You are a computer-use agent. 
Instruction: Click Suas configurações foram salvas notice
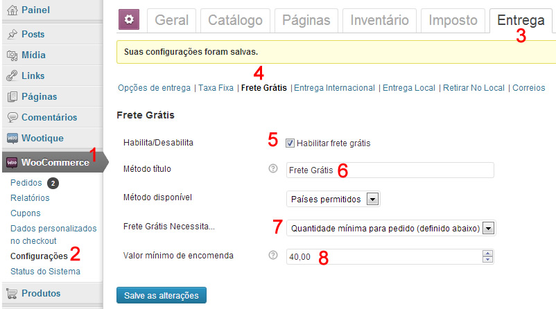pyautogui.click(x=336, y=52)
